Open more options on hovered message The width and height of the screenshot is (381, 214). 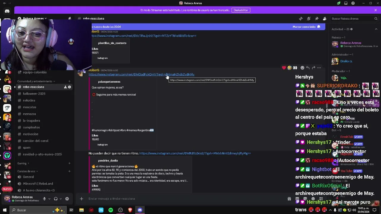click(319, 68)
